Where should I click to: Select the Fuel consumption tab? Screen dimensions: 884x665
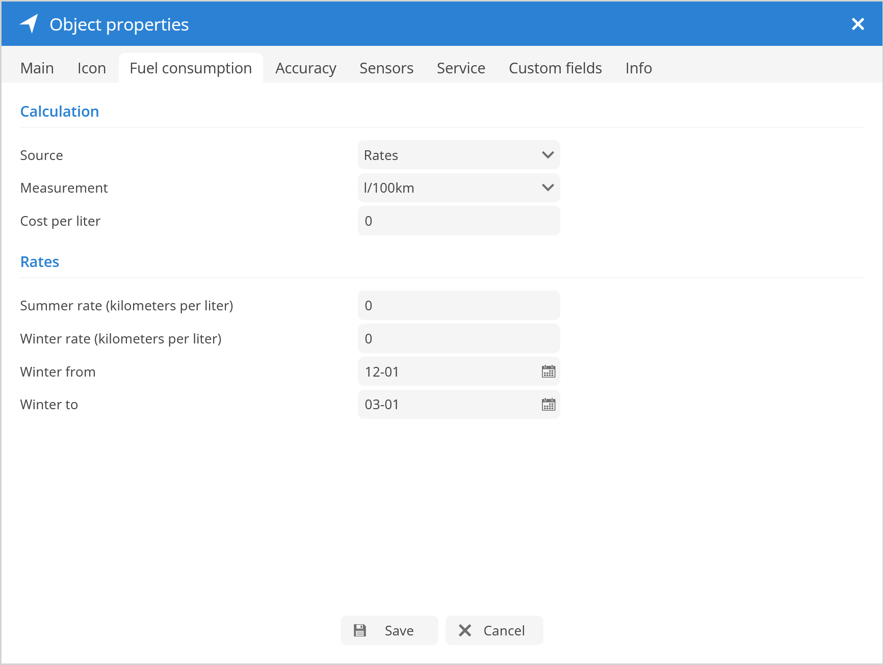click(x=191, y=68)
